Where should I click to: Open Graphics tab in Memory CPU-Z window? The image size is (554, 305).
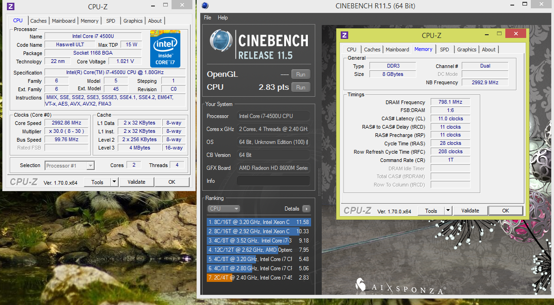[467, 50]
